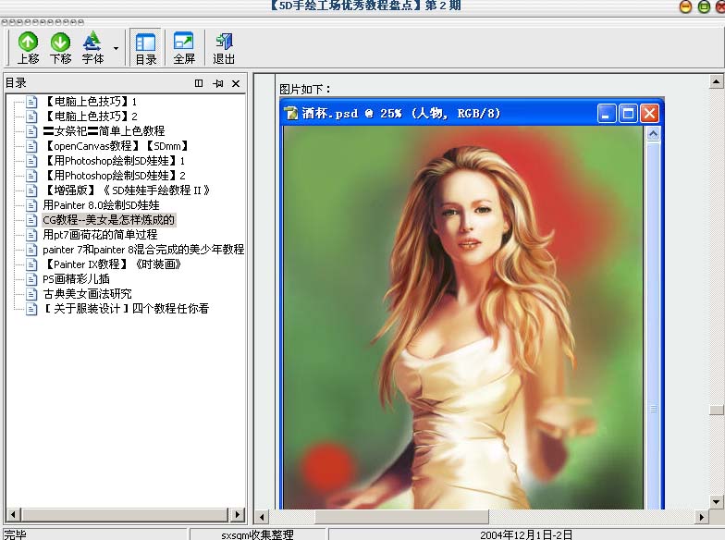The height and width of the screenshot is (540, 725).
Task: Close the 目录 panel with its X
Action: pyautogui.click(x=236, y=83)
